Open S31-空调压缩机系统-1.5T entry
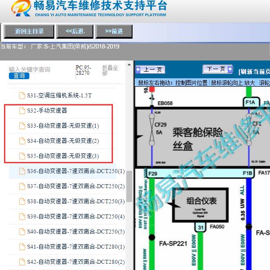Viewport: 270px width, 270px height. point(60,95)
